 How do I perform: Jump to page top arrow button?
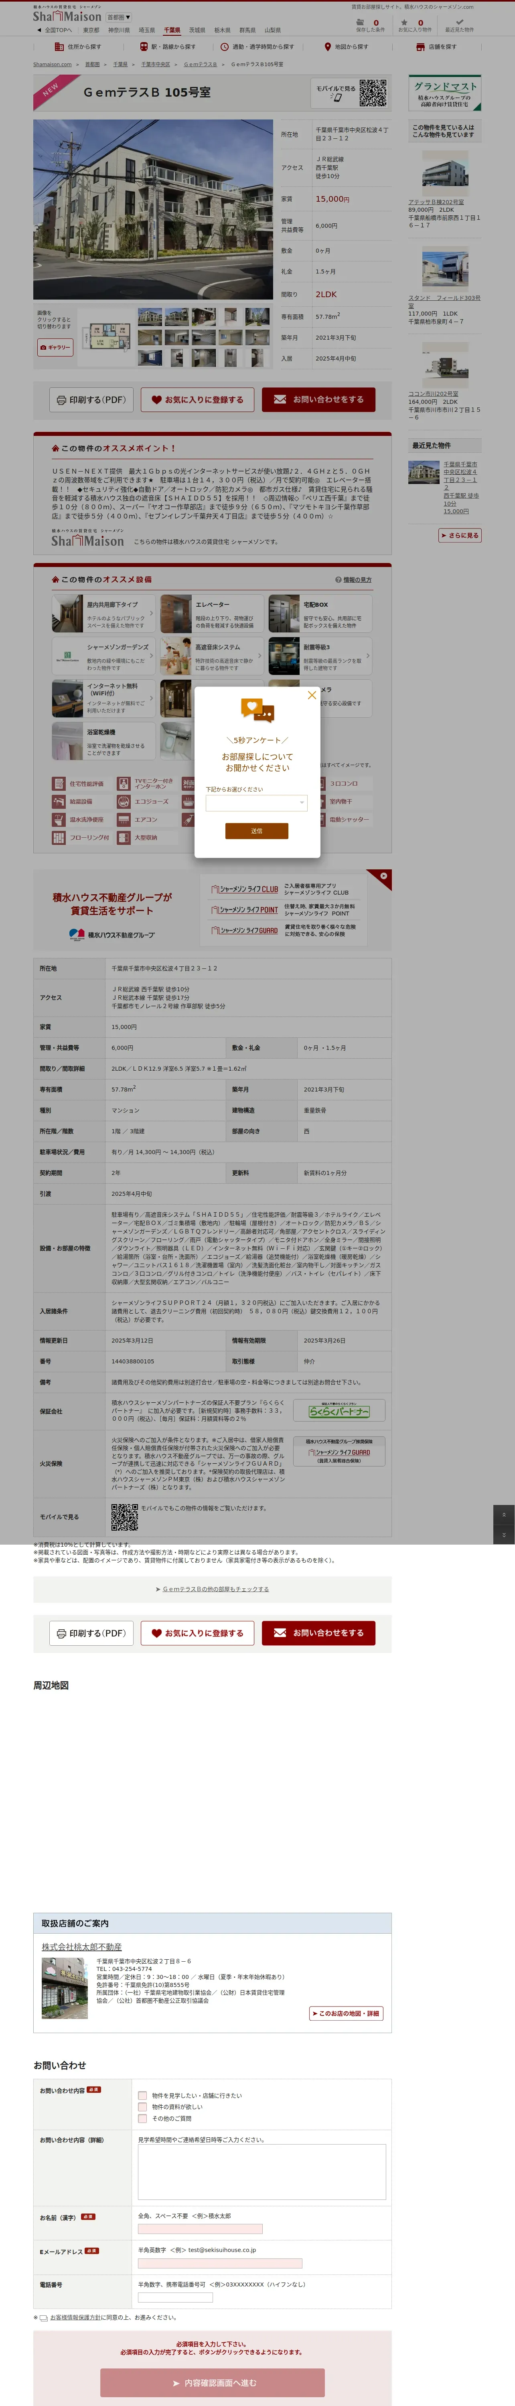[x=504, y=1515]
